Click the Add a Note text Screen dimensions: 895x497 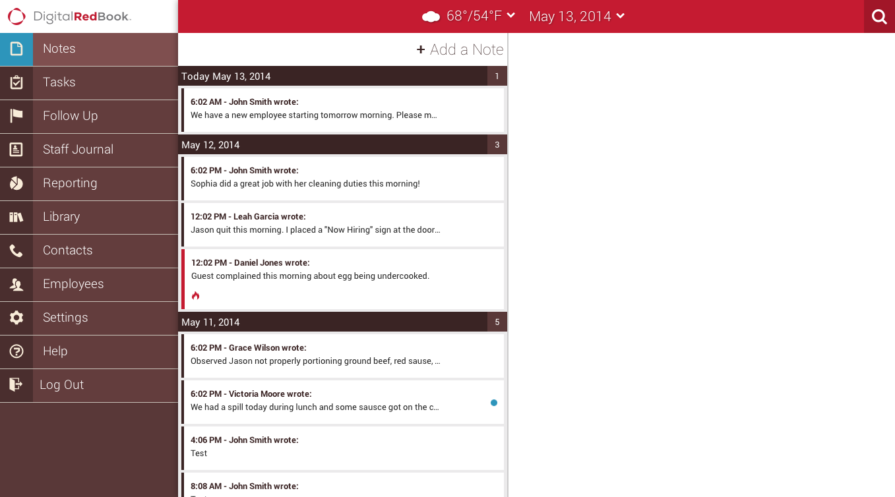(467, 49)
